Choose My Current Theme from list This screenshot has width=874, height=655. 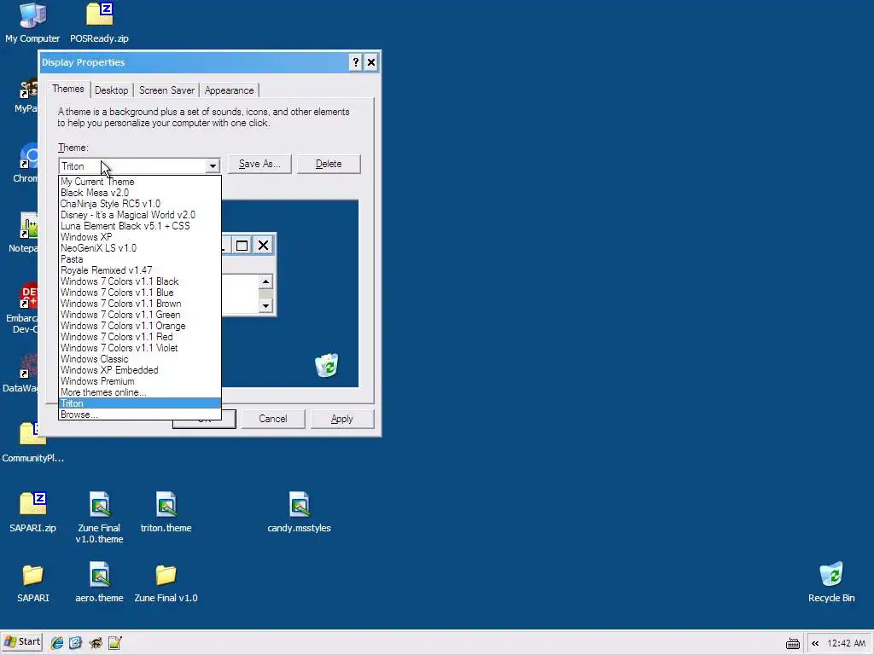pyautogui.click(x=139, y=182)
